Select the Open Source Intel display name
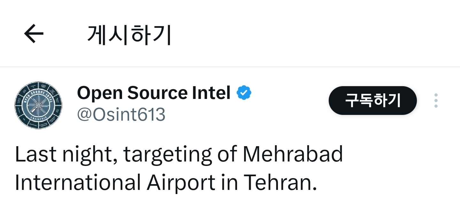The width and height of the screenshot is (460, 210). 153,93
